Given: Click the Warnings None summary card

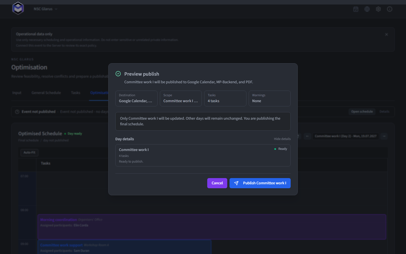Looking at the screenshot, I should click(x=270, y=98).
